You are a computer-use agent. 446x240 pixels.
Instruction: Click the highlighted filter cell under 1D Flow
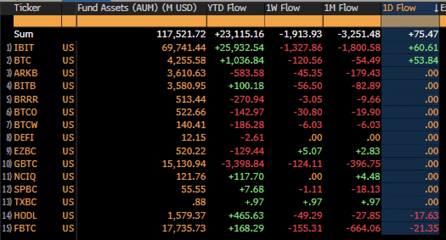pyautogui.click(x=410, y=21)
